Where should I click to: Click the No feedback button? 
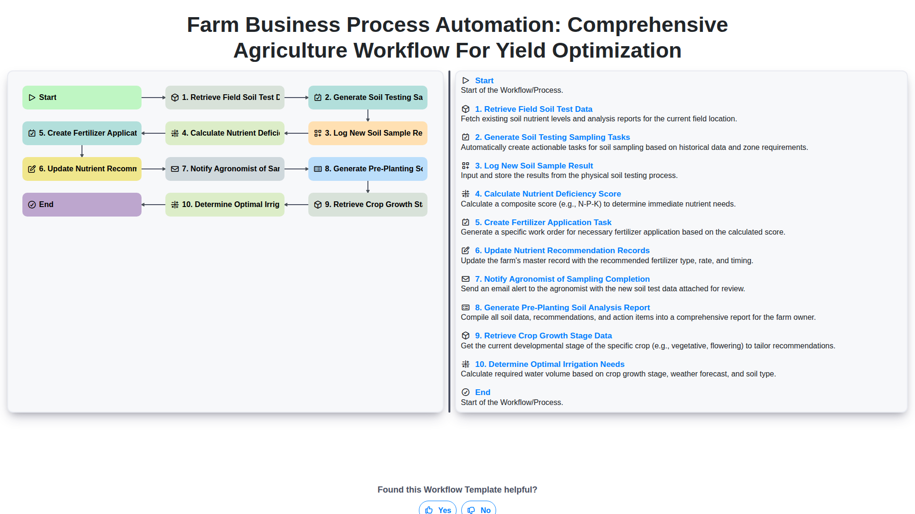(x=478, y=510)
